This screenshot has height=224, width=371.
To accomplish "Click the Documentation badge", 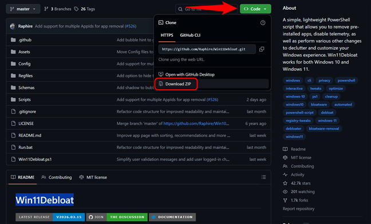I will coord(172,217).
